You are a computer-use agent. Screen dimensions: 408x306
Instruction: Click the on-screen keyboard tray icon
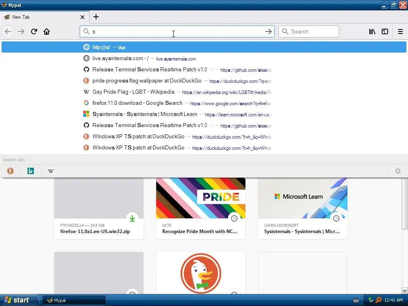356,300
